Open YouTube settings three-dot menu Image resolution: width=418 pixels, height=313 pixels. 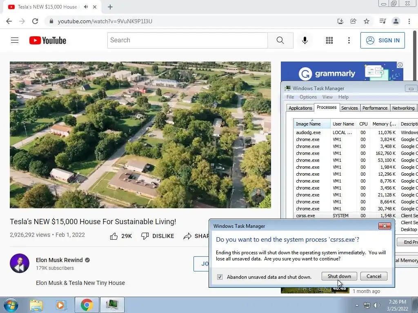coord(349,40)
